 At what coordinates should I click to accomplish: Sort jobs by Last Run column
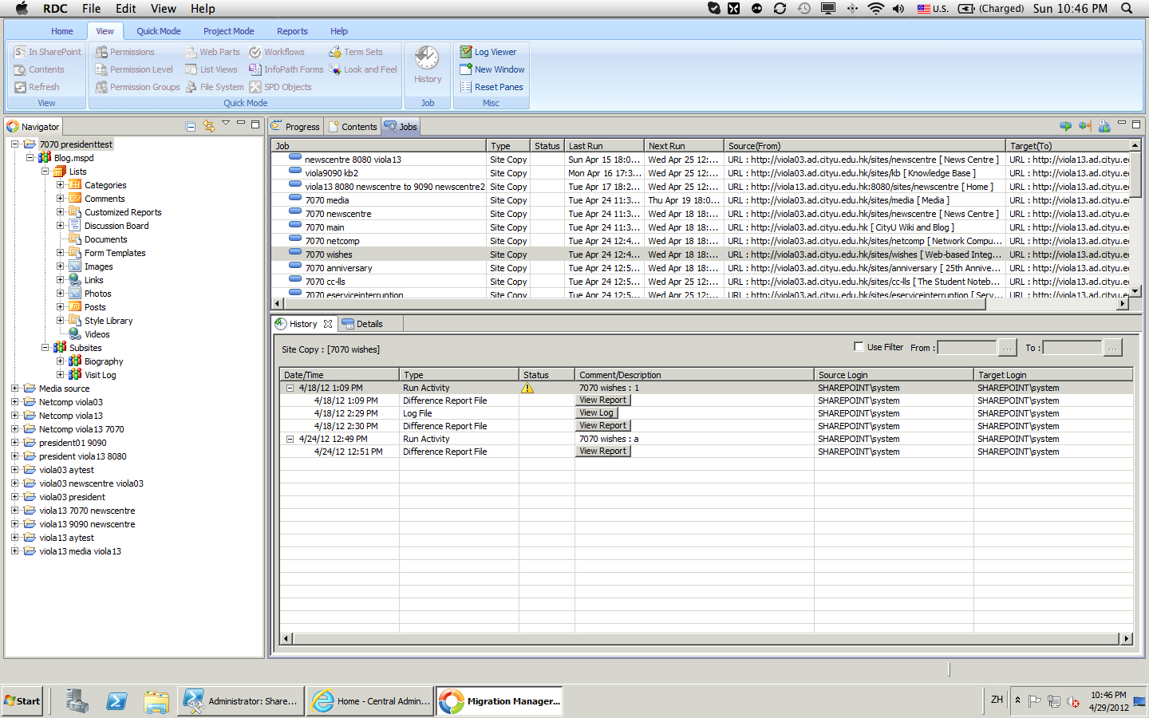pos(604,146)
